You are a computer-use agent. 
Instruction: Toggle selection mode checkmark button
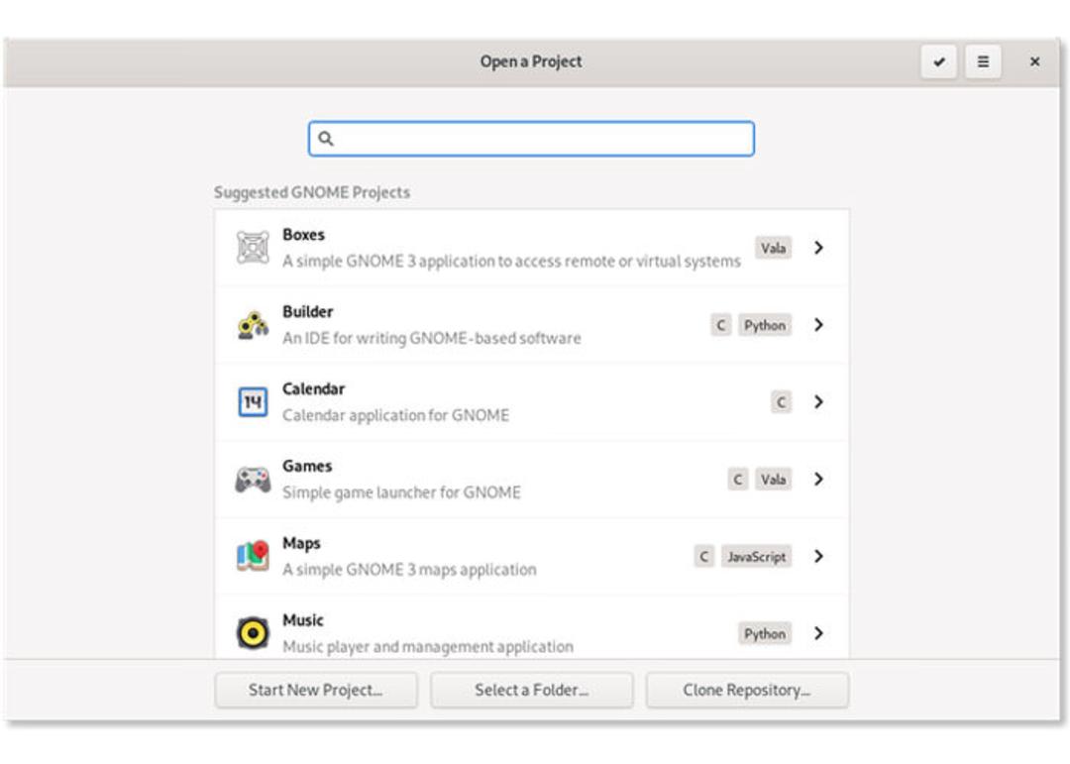pyautogui.click(x=939, y=62)
